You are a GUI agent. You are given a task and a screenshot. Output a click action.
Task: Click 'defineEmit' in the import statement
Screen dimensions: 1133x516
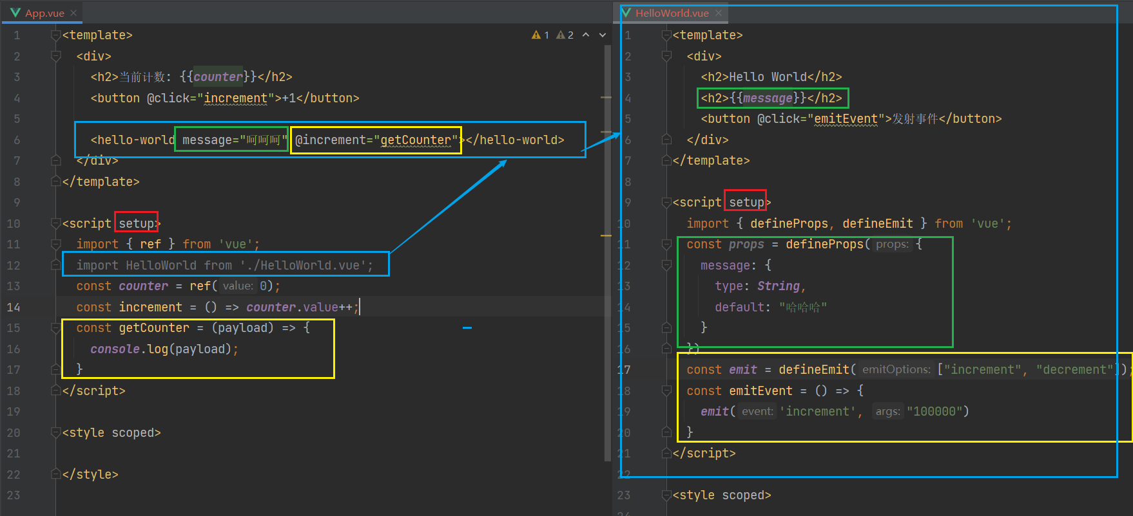[878, 223]
